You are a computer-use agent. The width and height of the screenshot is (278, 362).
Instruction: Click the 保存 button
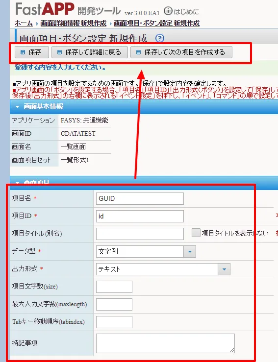(x=32, y=52)
